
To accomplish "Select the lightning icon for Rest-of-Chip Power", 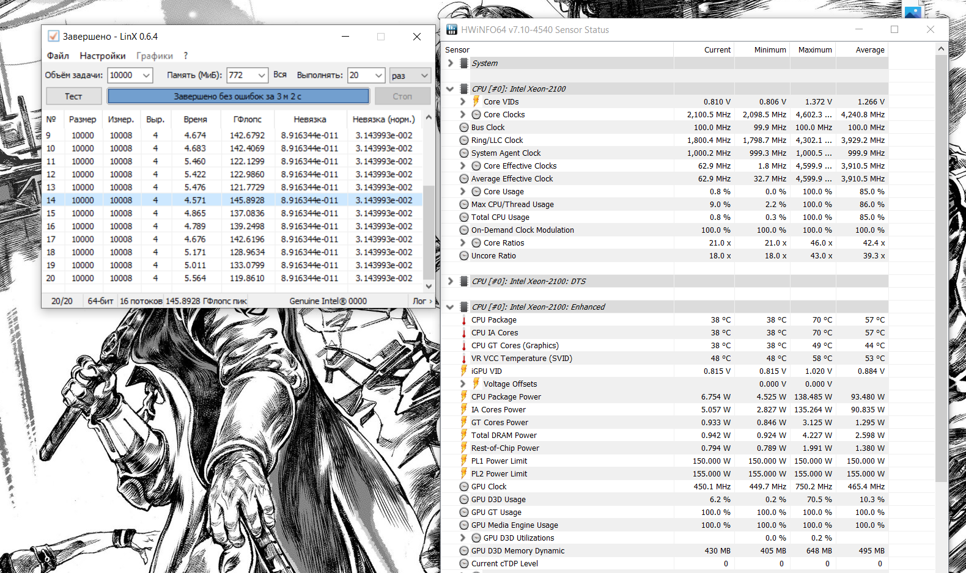I will pyautogui.click(x=464, y=448).
